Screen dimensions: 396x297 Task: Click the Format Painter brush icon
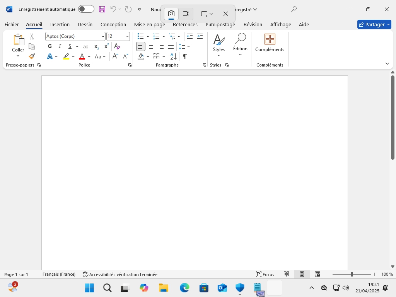point(32,56)
